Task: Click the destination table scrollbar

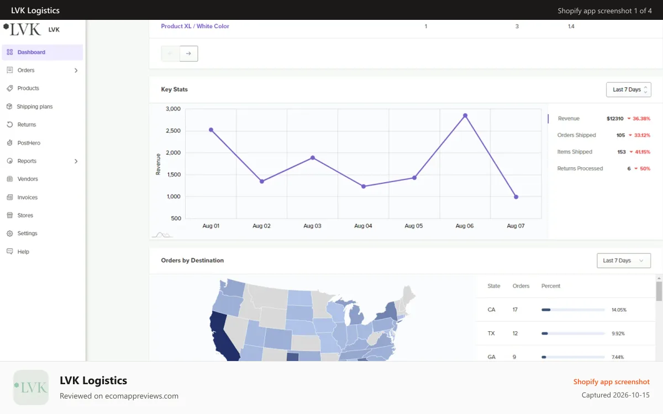Action: pyautogui.click(x=659, y=291)
